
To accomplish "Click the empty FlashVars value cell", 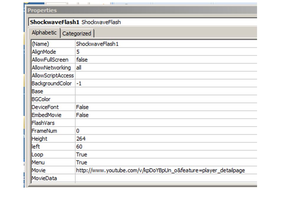I will (166, 123).
